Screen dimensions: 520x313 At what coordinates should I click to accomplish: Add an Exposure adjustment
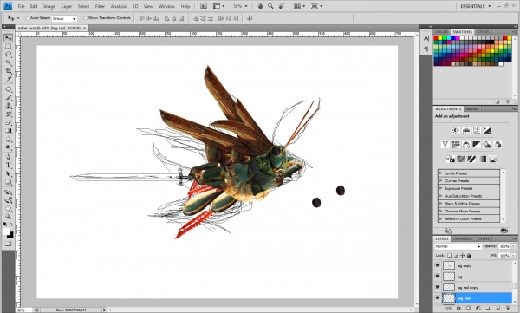[x=487, y=130]
